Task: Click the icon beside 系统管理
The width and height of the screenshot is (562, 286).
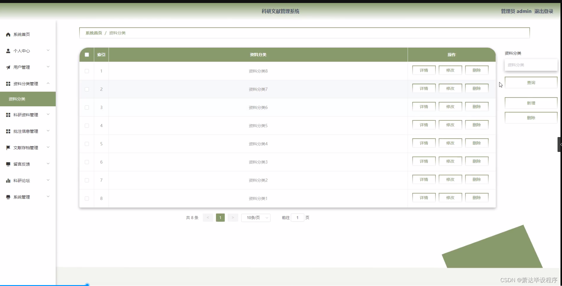Action: pyautogui.click(x=8, y=197)
